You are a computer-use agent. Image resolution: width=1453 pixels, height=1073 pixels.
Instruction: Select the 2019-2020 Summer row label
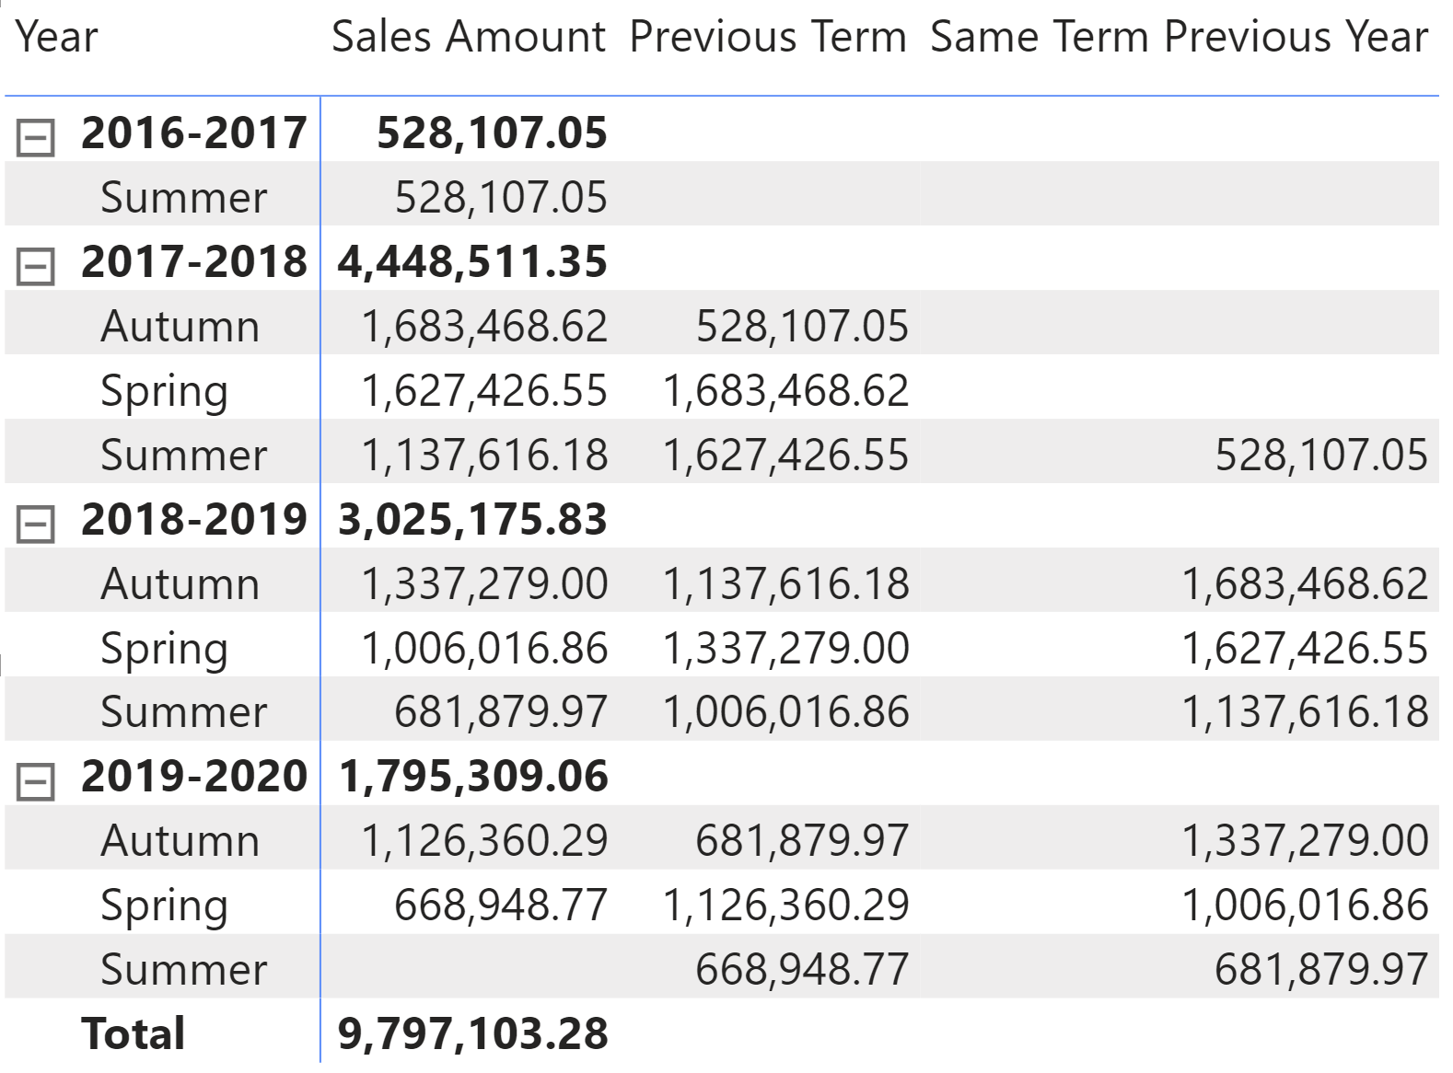[183, 970]
